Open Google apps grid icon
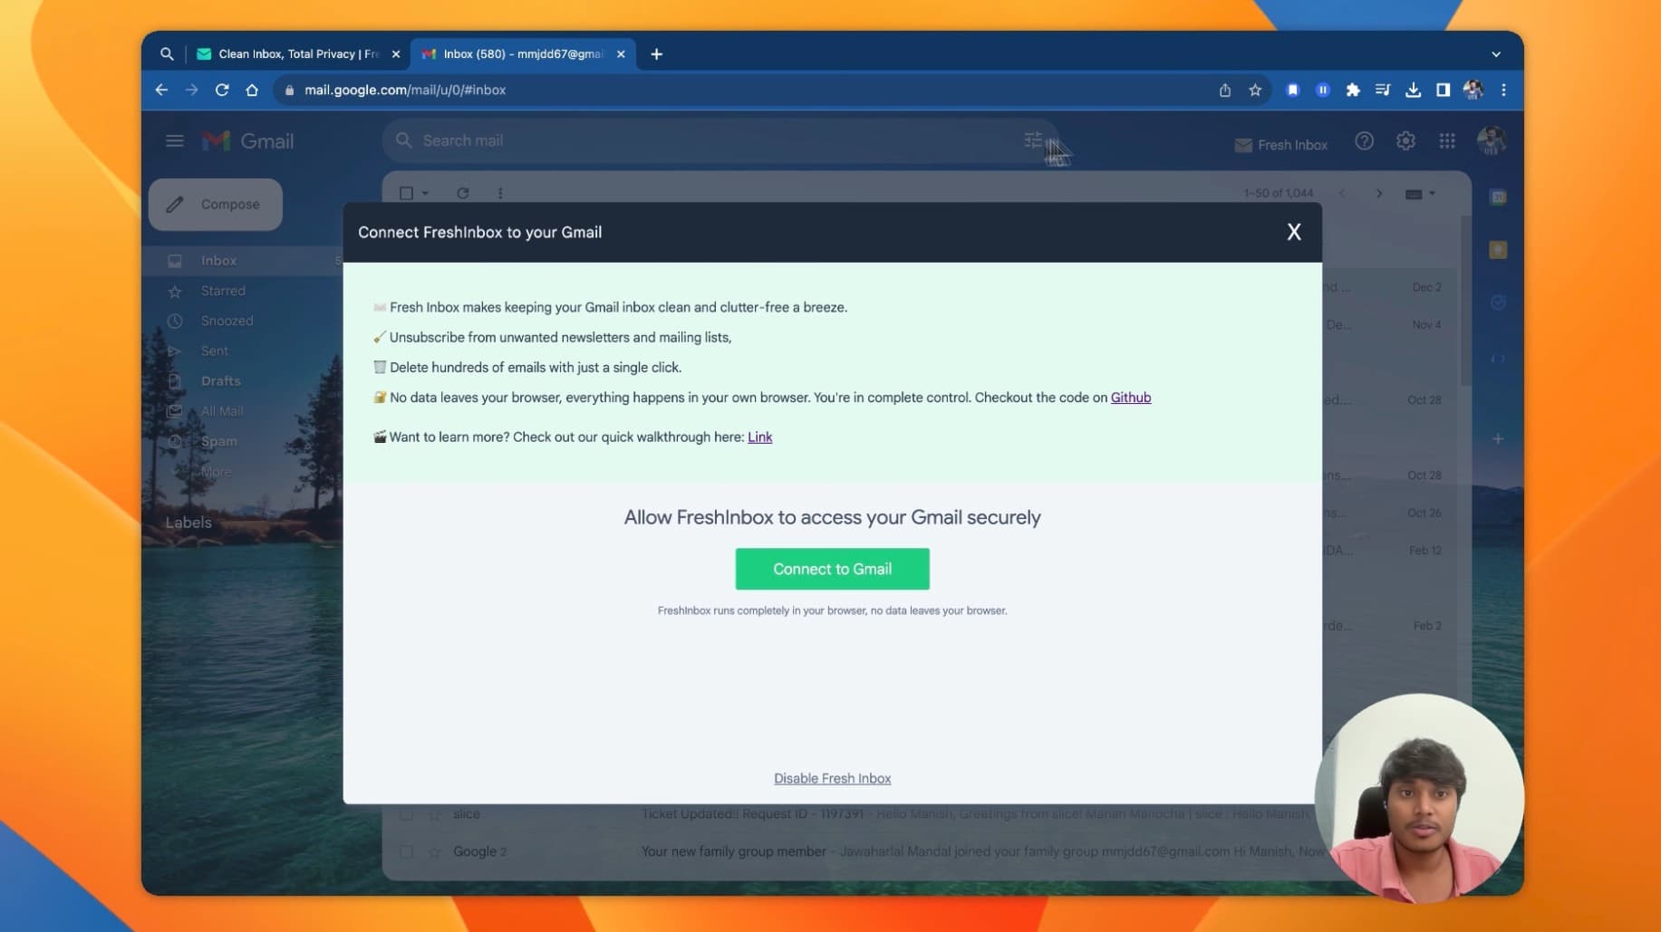The height and width of the screenshot is (932, 1661). [x=1447, y=141]
